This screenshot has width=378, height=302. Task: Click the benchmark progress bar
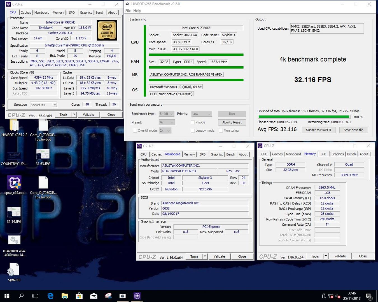(x=304, y=117)
